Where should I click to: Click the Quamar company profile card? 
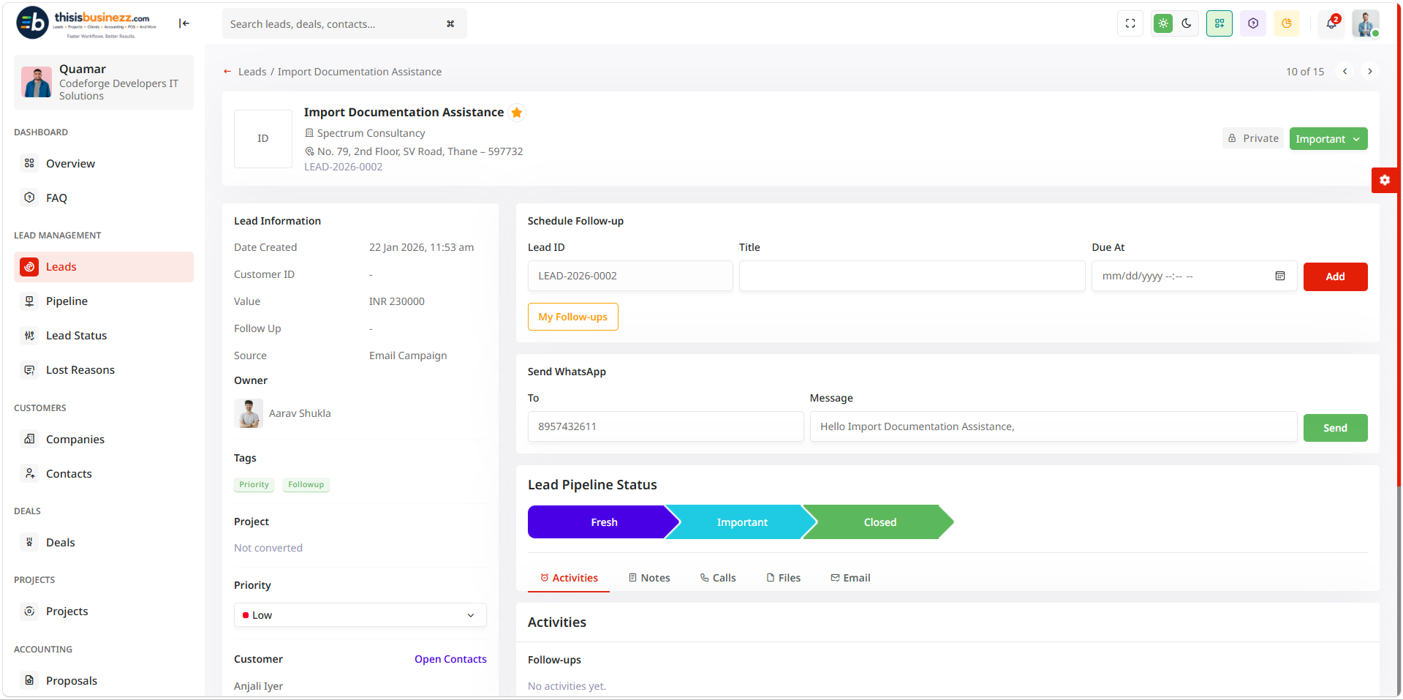point(104,82)
